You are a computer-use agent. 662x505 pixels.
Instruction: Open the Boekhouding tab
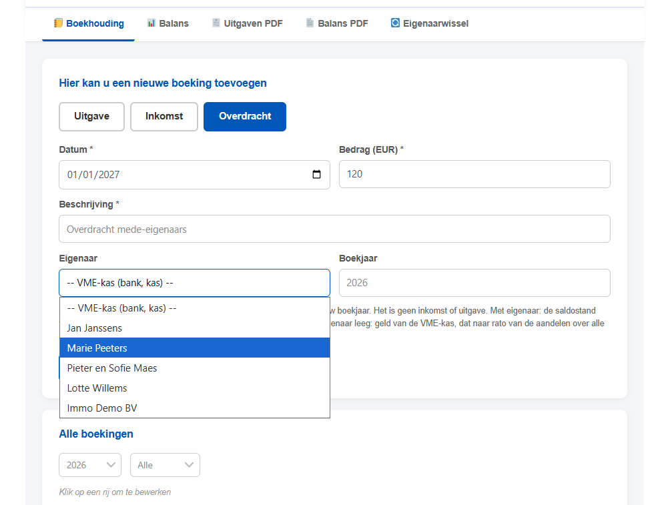click(x=89, y=23)
